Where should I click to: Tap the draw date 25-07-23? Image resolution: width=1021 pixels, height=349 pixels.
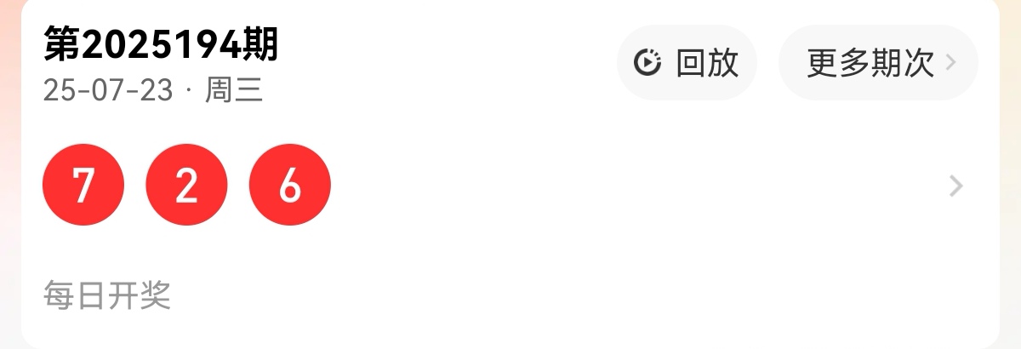point(108,89)
